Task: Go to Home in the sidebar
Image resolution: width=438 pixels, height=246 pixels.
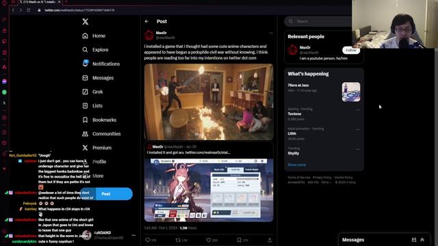Action: coord(94,36)
